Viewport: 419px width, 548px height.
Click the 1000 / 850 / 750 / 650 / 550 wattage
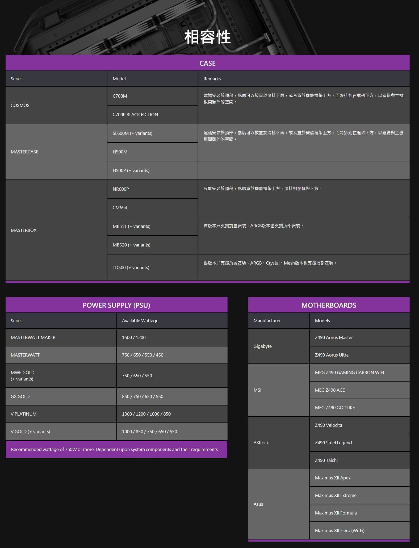(x=172, y=432)
